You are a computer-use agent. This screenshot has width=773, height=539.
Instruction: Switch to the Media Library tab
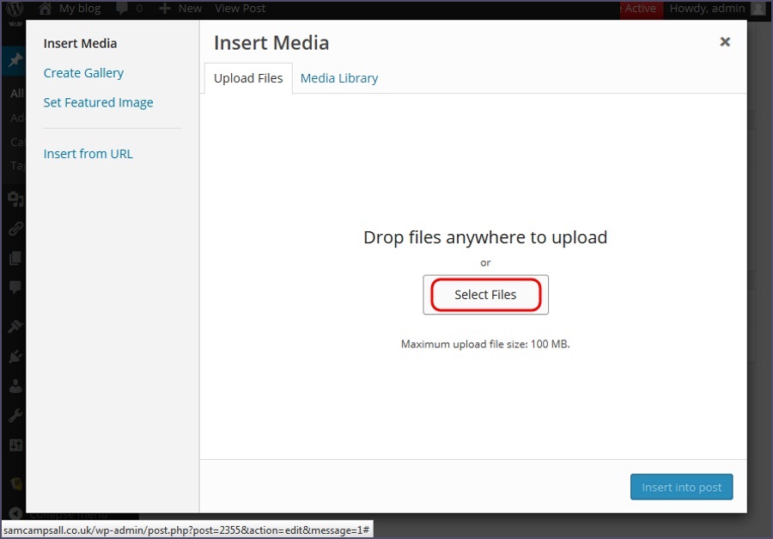(x=338, y=78)
